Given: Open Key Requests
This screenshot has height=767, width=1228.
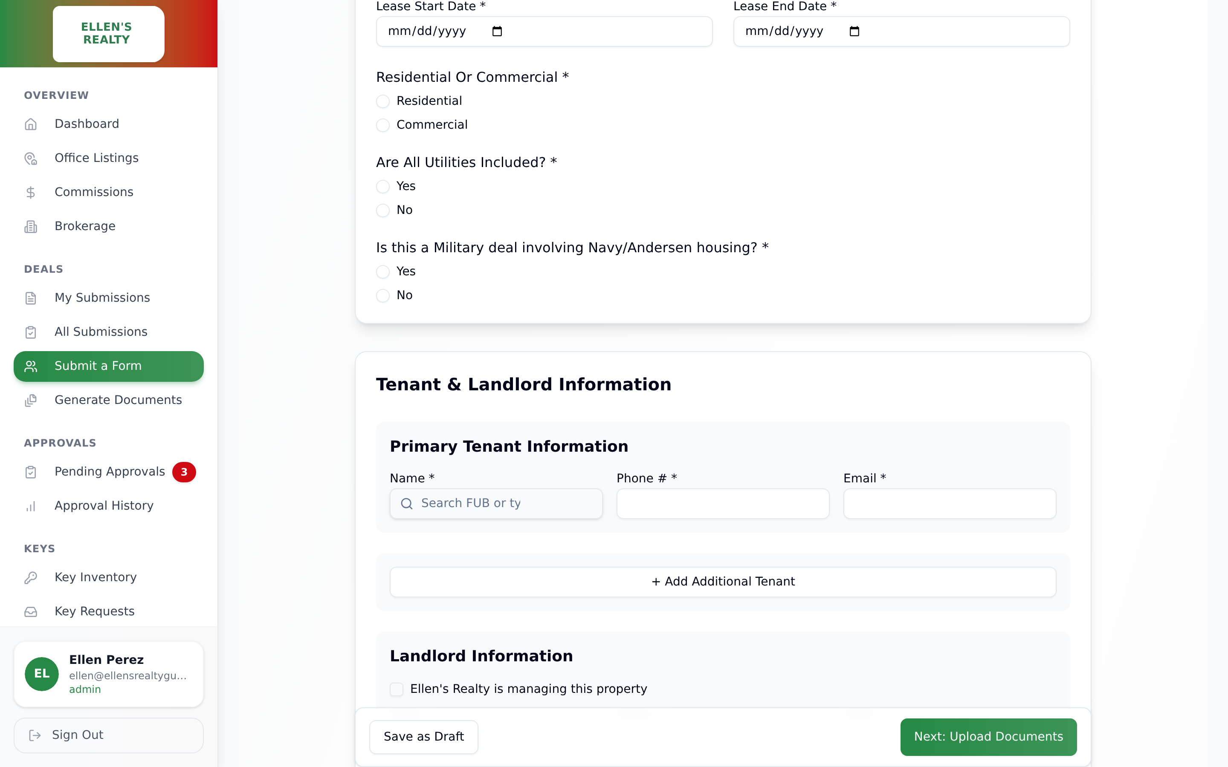Looking at the screenshot, I should (109, 611).
